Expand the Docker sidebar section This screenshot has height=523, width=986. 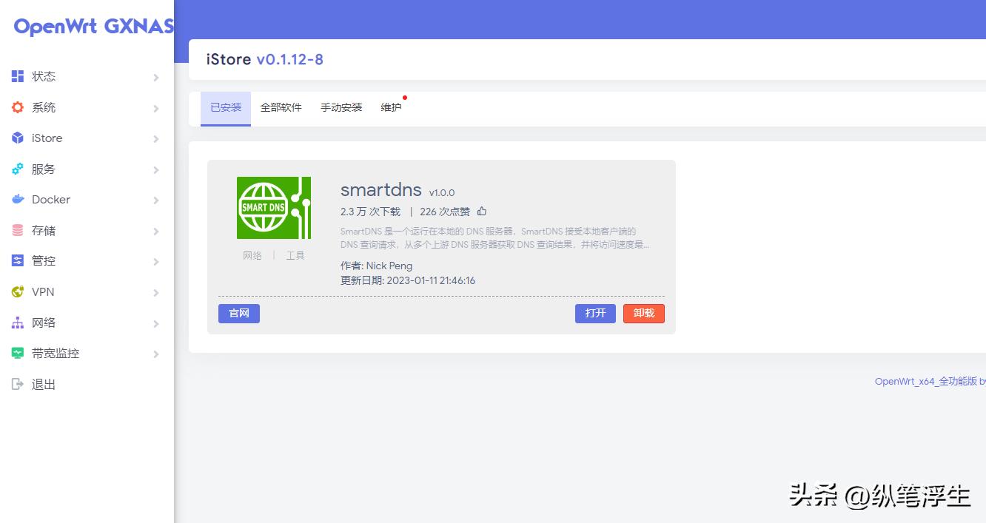click(x=155, y=200)
